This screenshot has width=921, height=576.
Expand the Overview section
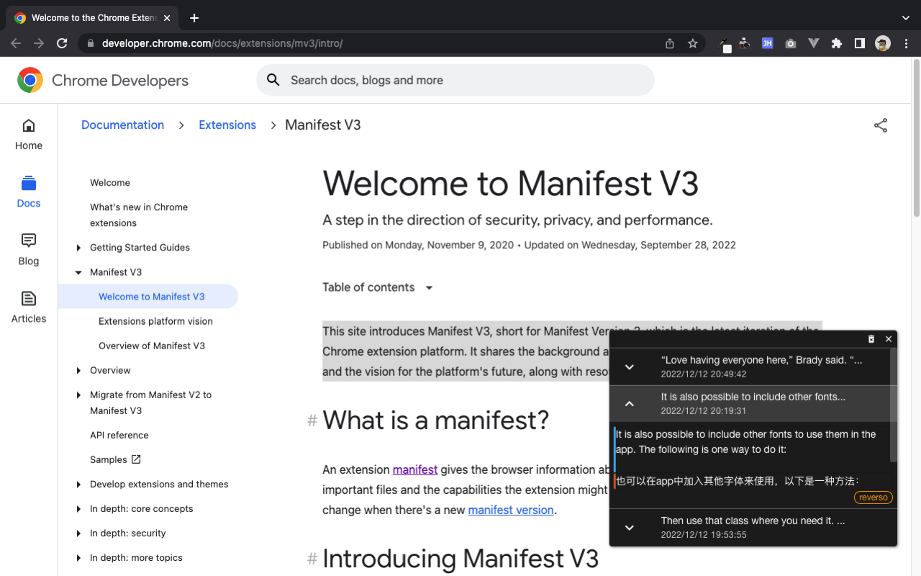pyautogui.click(x=78, y=370)
